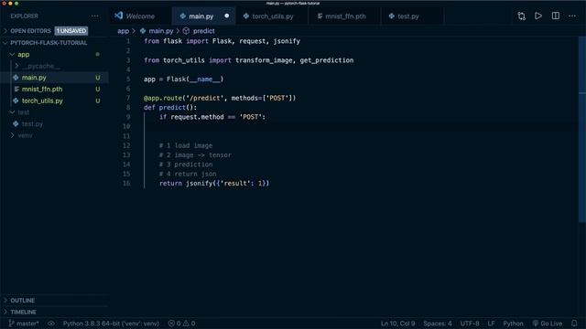Change the UTF-8 file encoding

pyautogui.click(x=470, y=324)
